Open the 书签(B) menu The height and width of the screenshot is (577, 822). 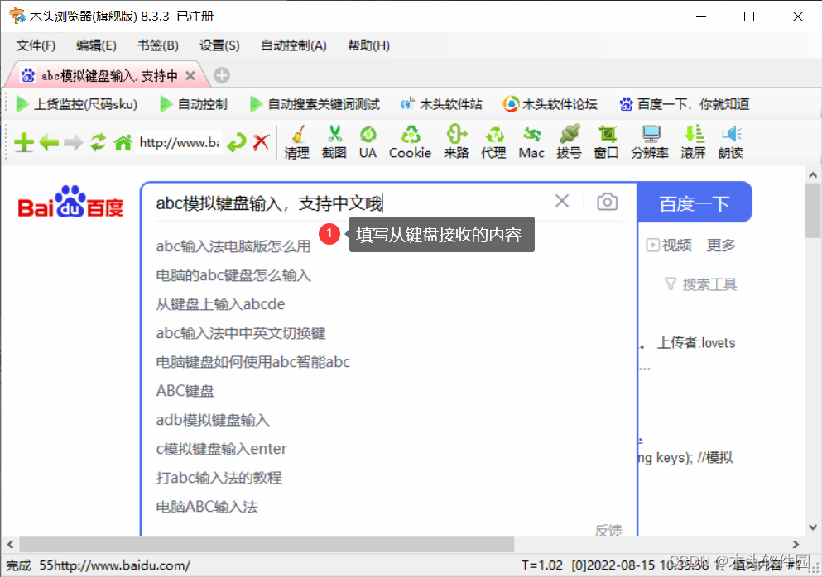click(x=158, y=45)
